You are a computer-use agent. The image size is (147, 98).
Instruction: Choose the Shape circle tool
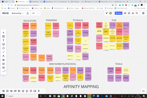coord(4,48)
